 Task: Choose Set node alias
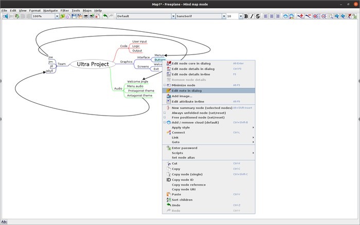pyautogui.click(x=208, y=158)
